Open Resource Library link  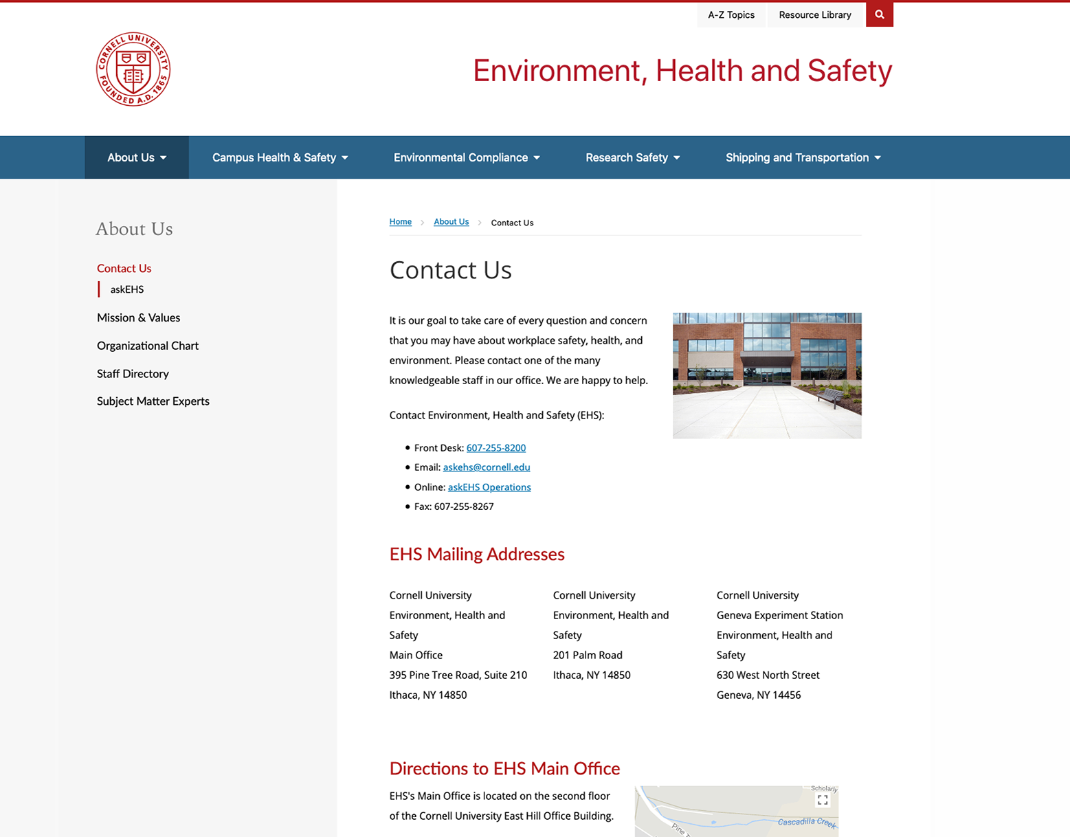pyautogui.click(x=815, y=14)
